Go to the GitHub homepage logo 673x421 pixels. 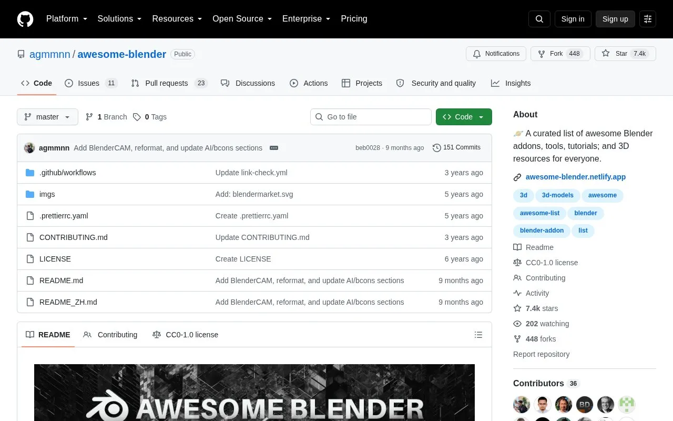point(25,19)
